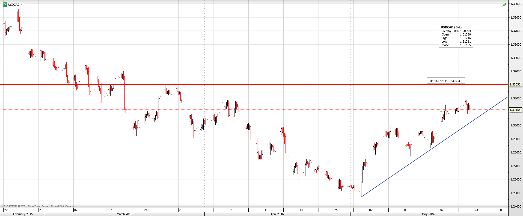Click the April 2016 month label
The image size is (523, 216).
coord(277,214)
